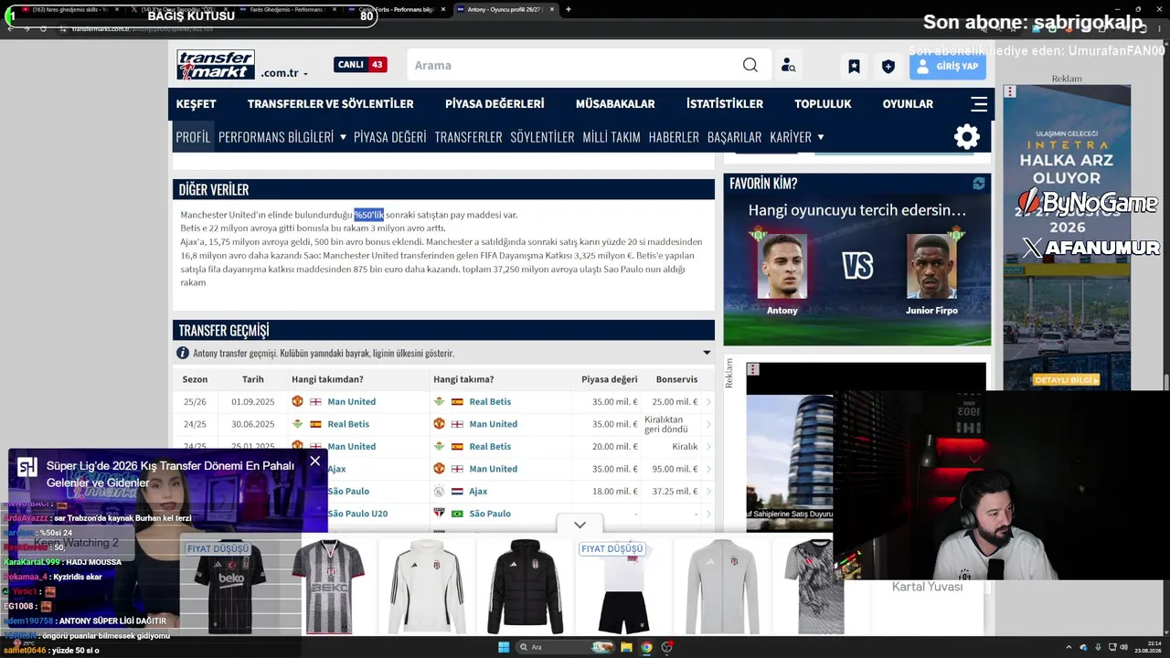Screen dimensions: 1170x658
Task: Open the .com.tr domain dropdown
Action: pos(284,73)
